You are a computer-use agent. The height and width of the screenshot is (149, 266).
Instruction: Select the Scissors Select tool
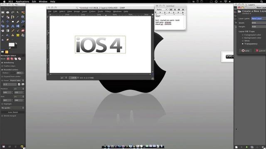click(3, 17)
